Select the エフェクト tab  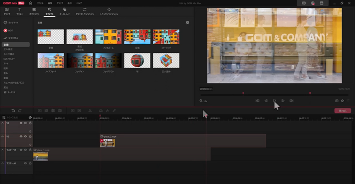[x=49, y=11]
